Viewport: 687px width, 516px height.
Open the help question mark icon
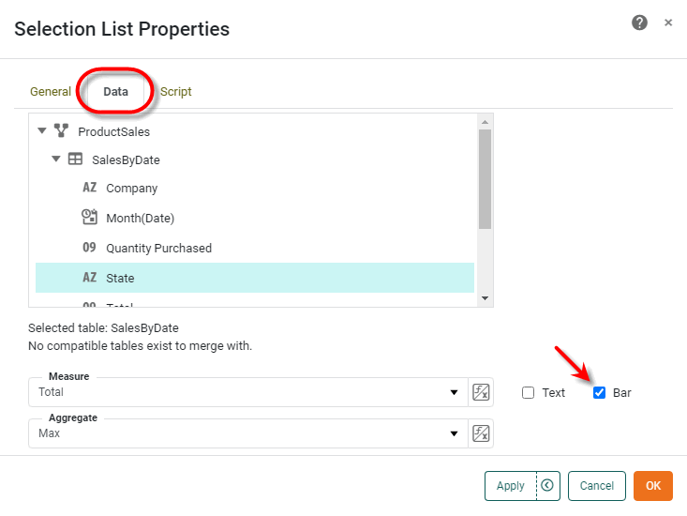639,23
